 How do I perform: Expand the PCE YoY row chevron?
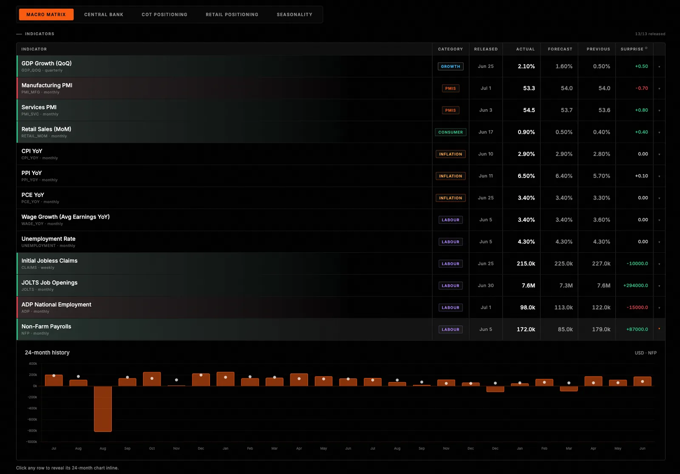(659, 198)
